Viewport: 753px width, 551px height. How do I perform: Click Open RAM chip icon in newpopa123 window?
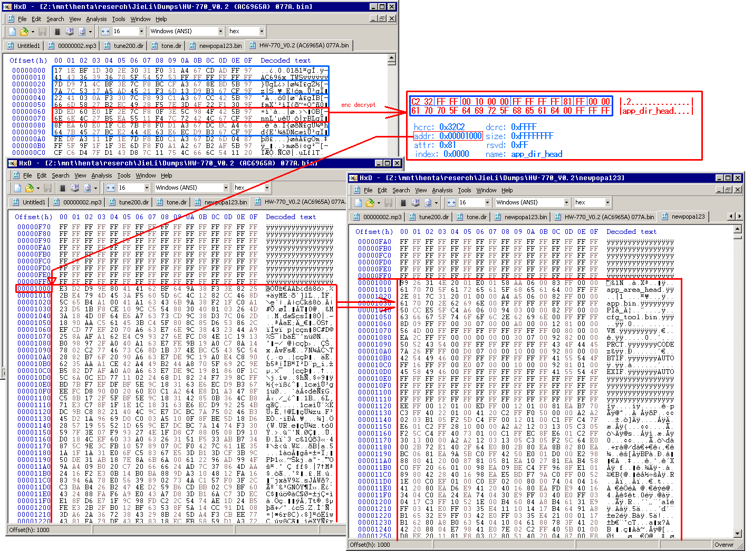[x=403, y=203]
